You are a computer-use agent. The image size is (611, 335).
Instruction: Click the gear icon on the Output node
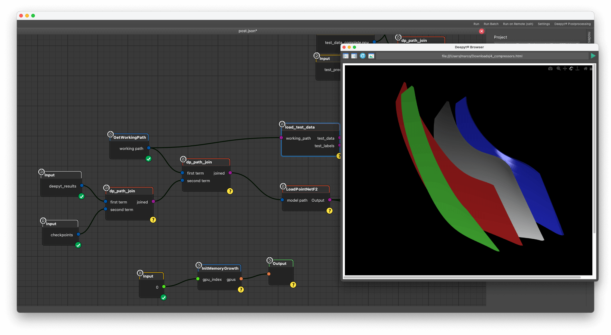coord(270,260)
